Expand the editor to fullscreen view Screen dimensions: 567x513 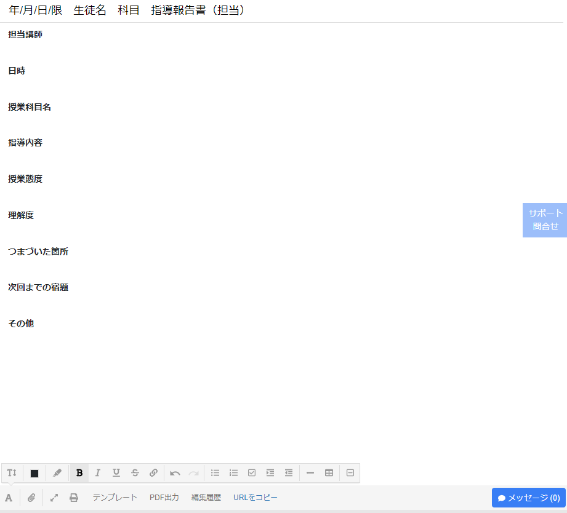[x=54, y=497]
